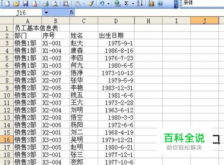Open Print Preview magnifier icon
Image resolution: width=224 pixels, height=165 pixels.
click(x=55, y=4)
